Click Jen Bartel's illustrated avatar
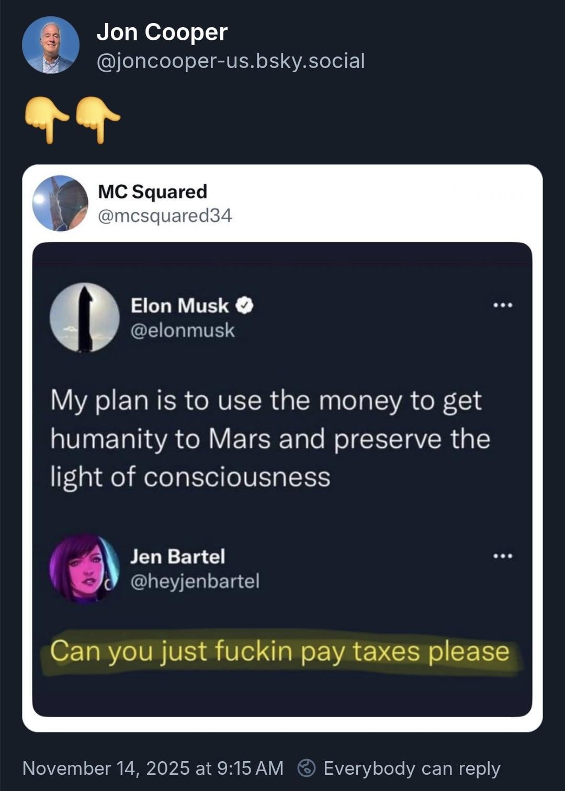The width and height of the screenshot is (565, 791). point(84,568)
